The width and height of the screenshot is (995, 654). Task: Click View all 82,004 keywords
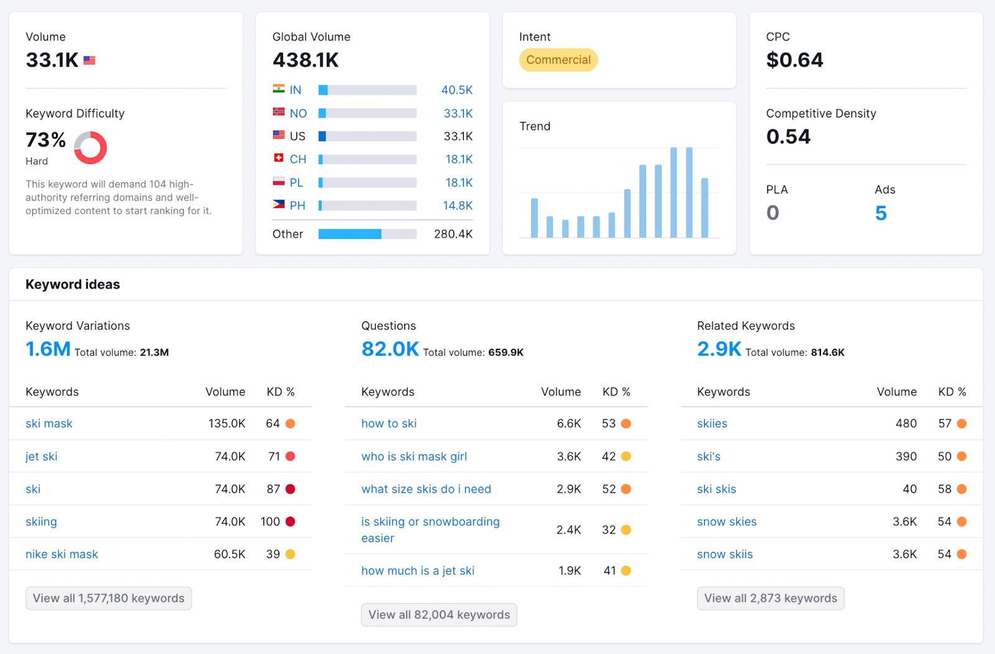coord(439,614)
